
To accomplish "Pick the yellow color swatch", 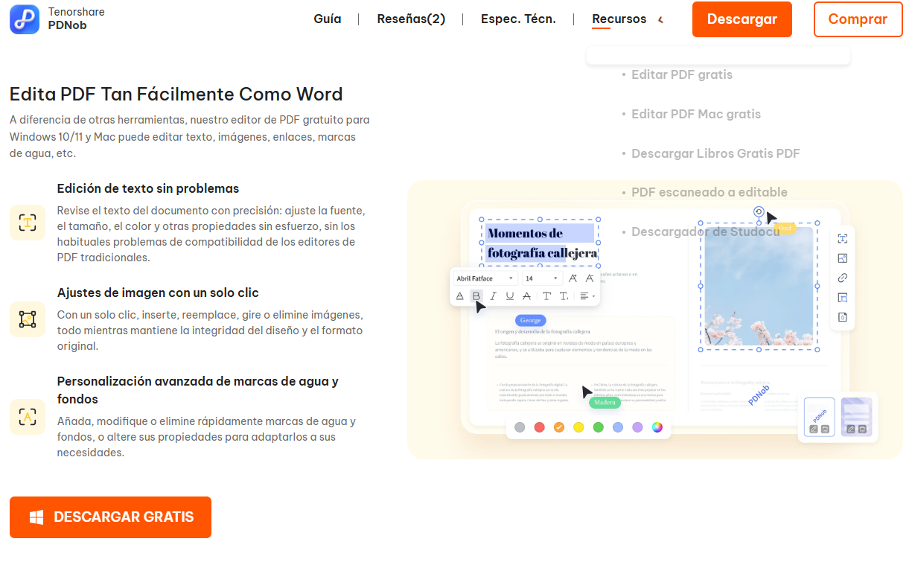I will point(578,427).
